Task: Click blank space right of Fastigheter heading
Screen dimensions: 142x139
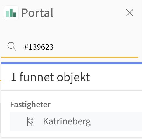Action: pos(96,105)
